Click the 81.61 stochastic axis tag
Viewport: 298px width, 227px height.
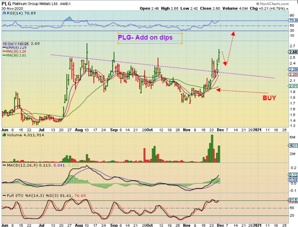point(293,200)
